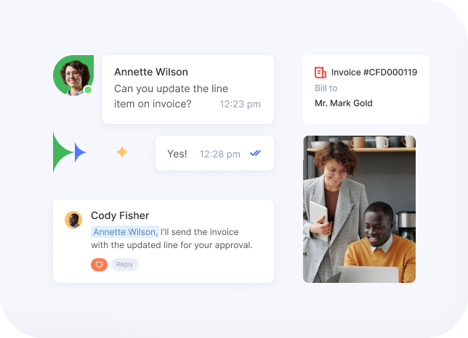Open the photo of two coworkers

tap(359, 209)
